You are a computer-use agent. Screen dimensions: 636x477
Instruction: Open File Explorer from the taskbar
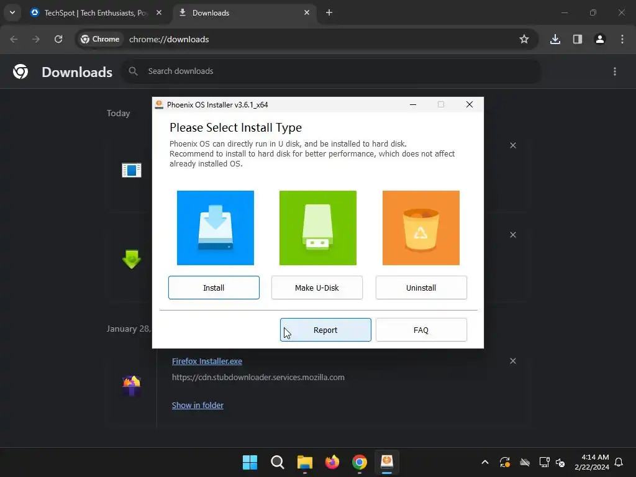[x=304, y=462]
